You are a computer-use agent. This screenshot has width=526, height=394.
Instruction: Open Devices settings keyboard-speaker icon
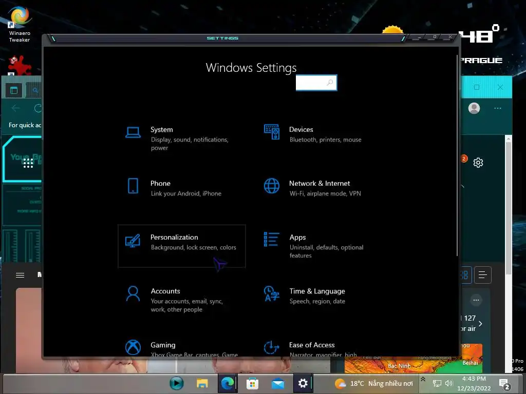(x=271, y=132)
